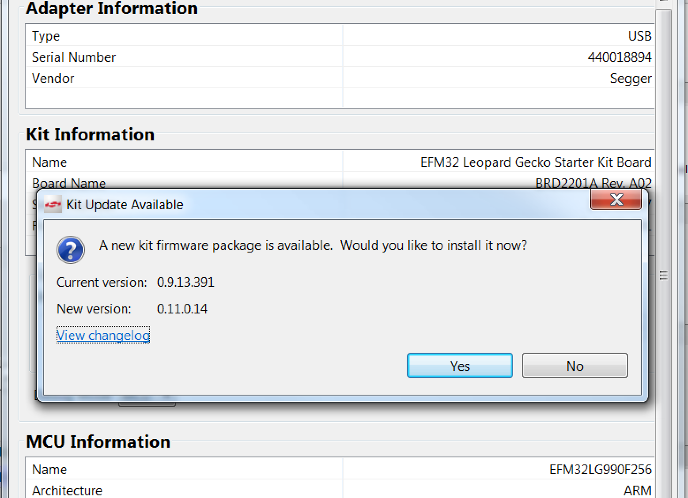
Task: Confirm firmware install with Yes button
Action: tap(460, 366)
